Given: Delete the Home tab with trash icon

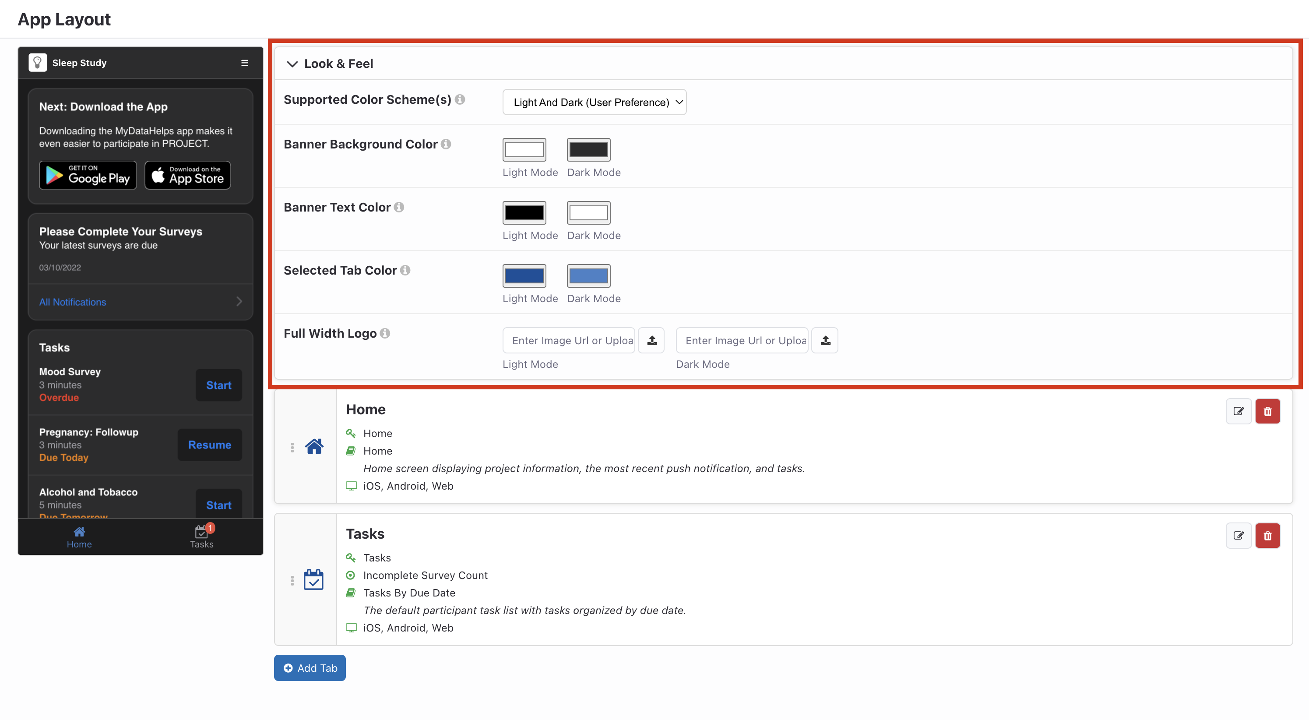Looking at the screenshot, I should (x=1267, y=411).
